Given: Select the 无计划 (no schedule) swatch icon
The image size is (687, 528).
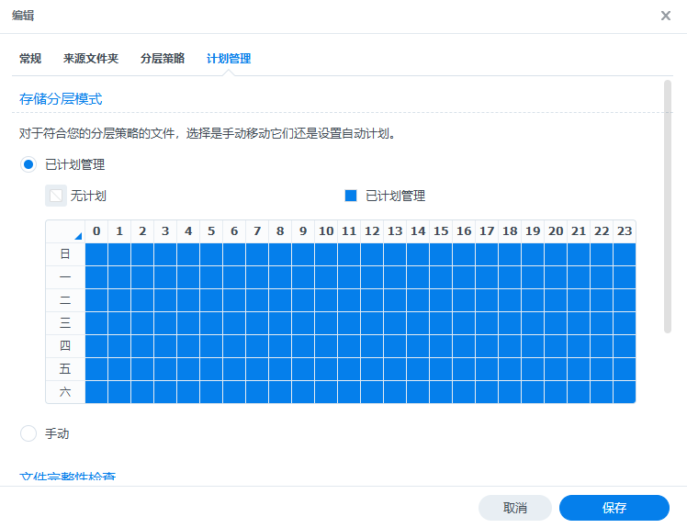Looking at the screenshot, I should pos(56,196).
